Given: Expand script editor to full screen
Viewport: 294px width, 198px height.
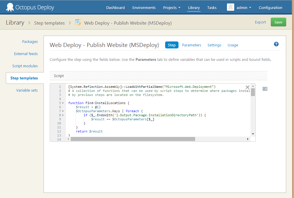Looking at the screenshot, I should 248,87.
